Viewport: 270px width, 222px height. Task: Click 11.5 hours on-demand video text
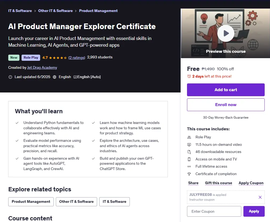pos(218,144)
